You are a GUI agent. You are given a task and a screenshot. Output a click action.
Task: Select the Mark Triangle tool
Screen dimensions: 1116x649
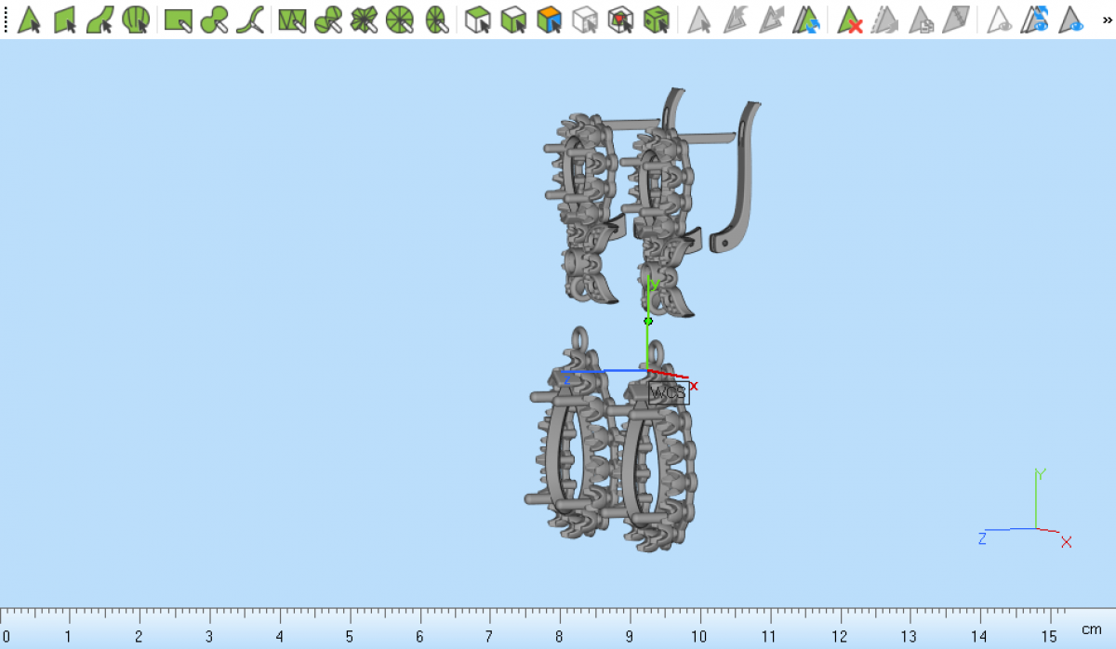(30, 20)
